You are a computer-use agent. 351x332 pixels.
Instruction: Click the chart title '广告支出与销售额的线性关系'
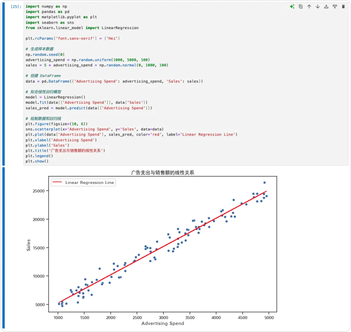coord(162,172)
